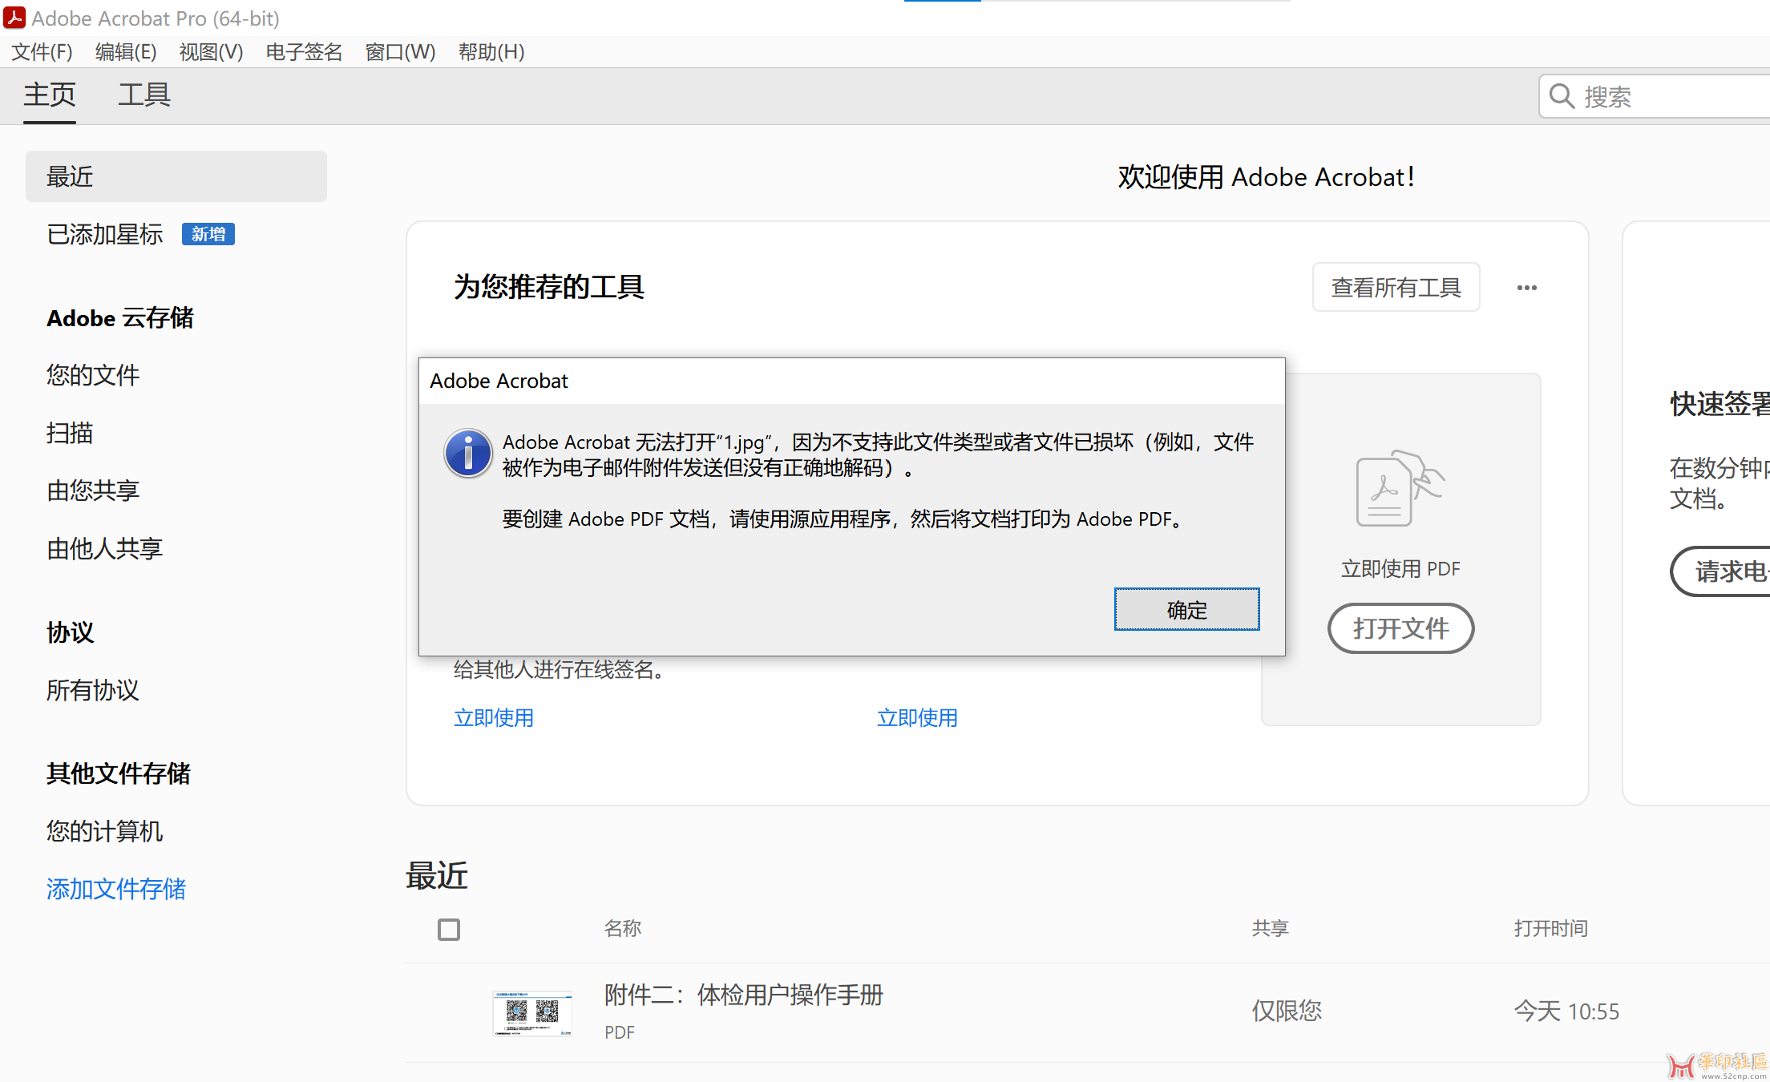Click into the 搜索 input field
This screenshot has height=1082, width=1770.
pyautogui.click(x=1667, y=96)
